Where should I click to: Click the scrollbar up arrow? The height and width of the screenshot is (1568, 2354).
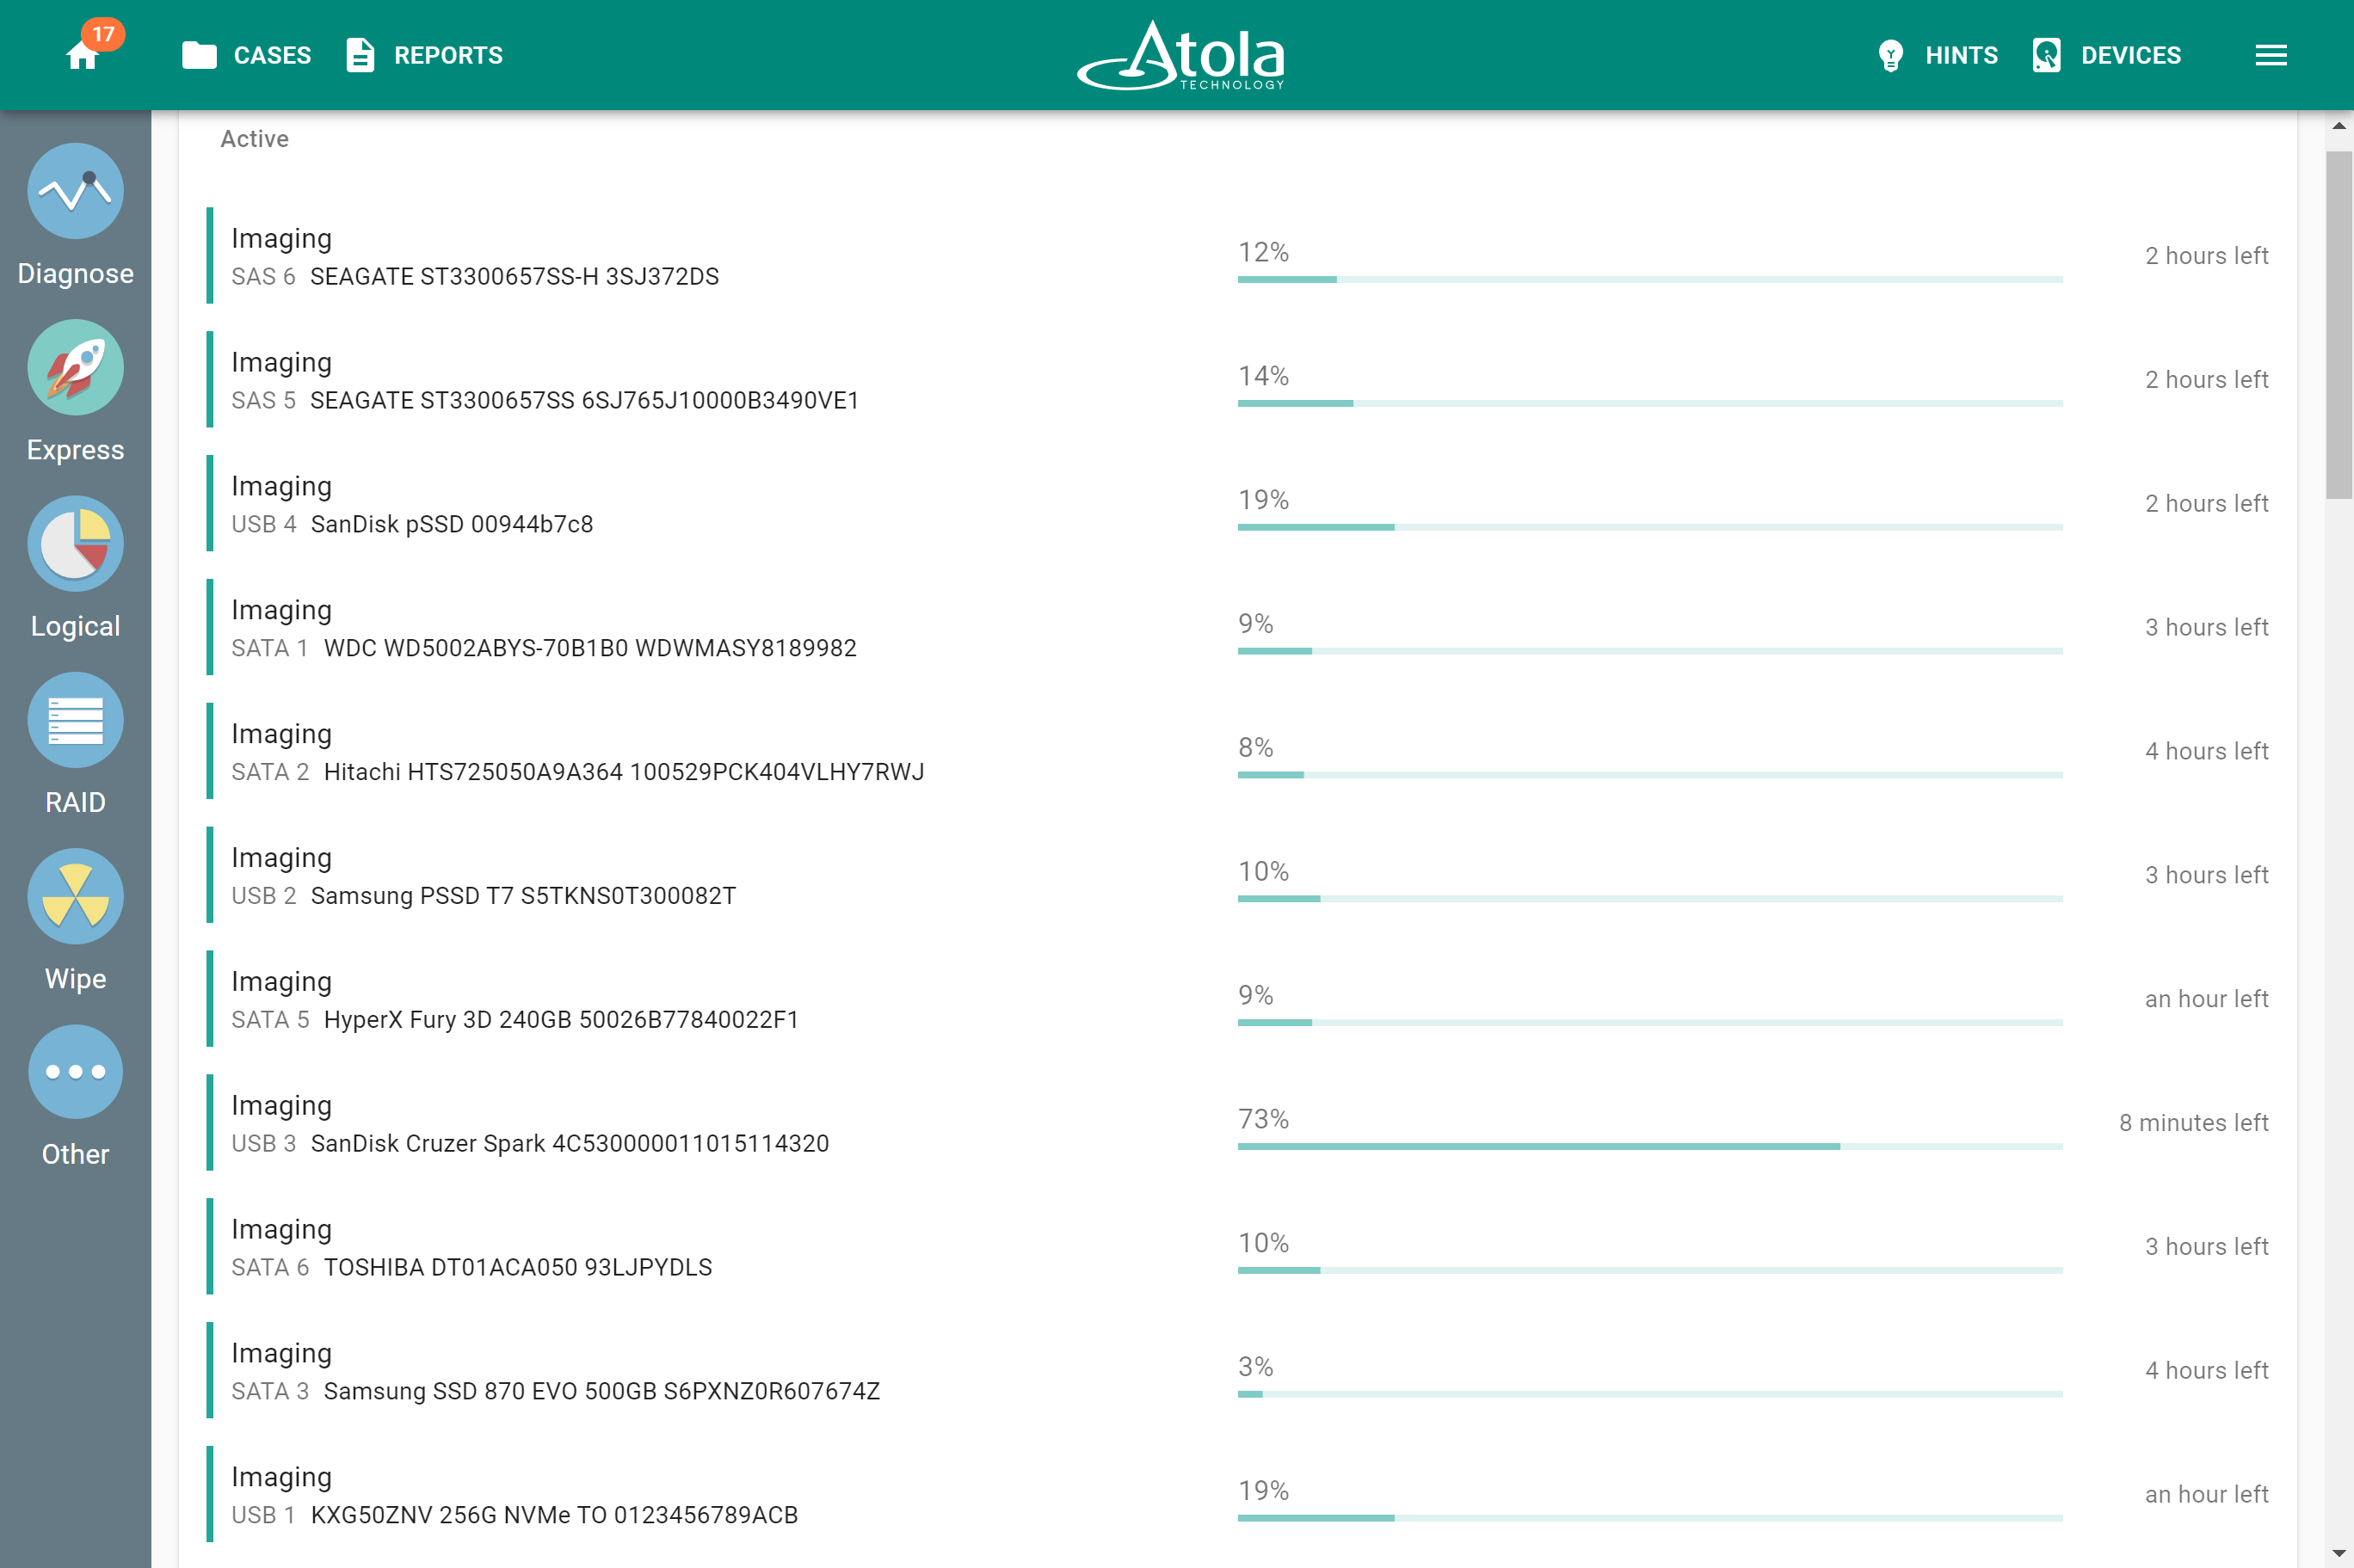pyautogui.click(x=2339, y=126)
